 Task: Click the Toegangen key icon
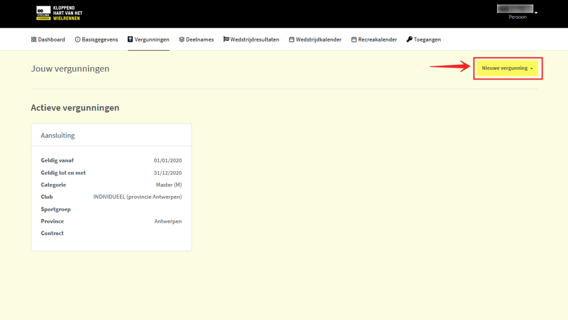(x=410, y=39)
